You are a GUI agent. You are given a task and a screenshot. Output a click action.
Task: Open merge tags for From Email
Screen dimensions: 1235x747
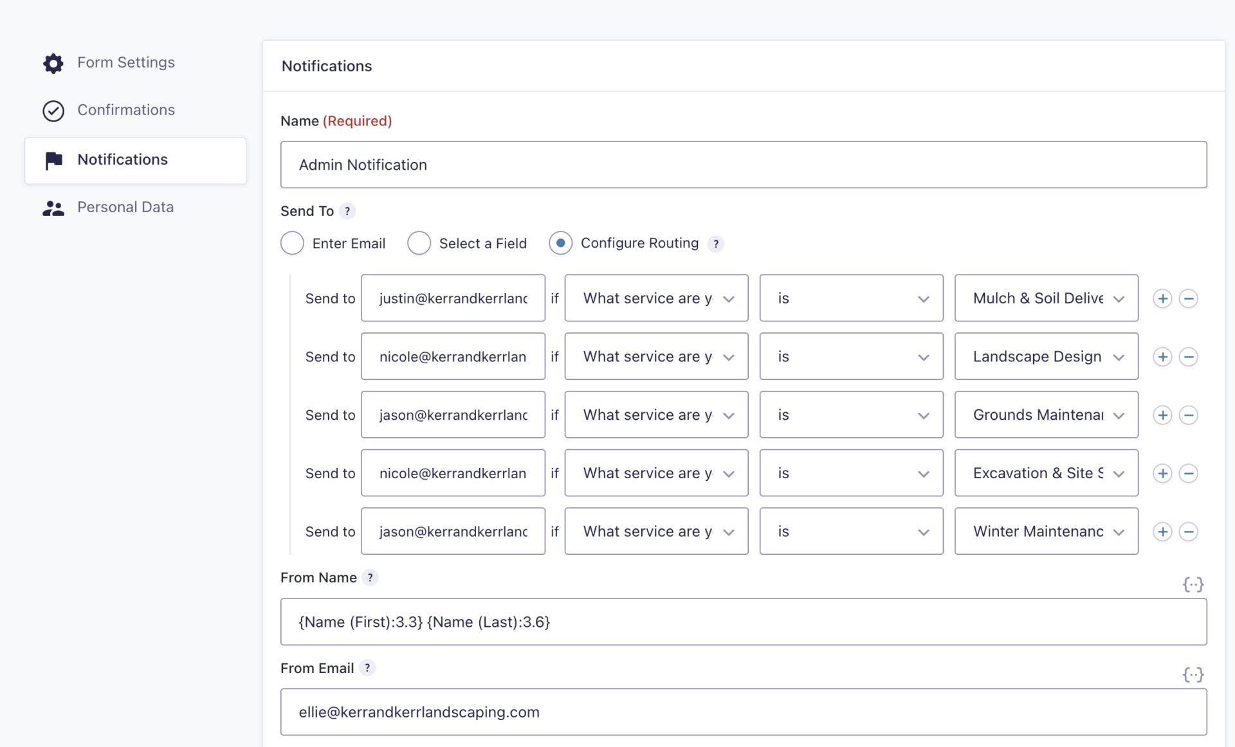pyautogui.click(x=1193, y=674)
